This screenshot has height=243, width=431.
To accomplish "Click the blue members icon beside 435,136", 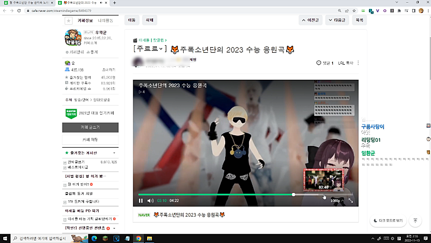I will click(67, 70).
